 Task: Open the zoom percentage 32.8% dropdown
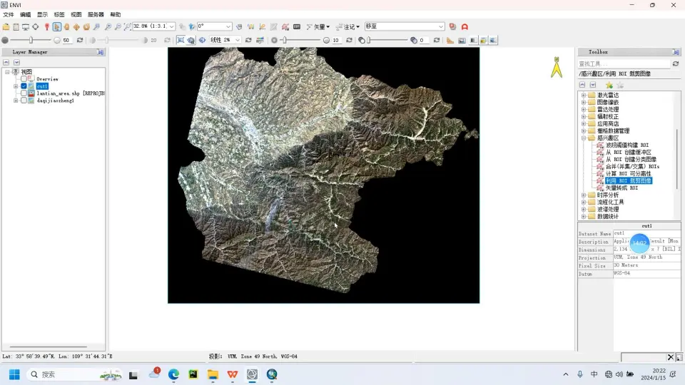(172, 26)
